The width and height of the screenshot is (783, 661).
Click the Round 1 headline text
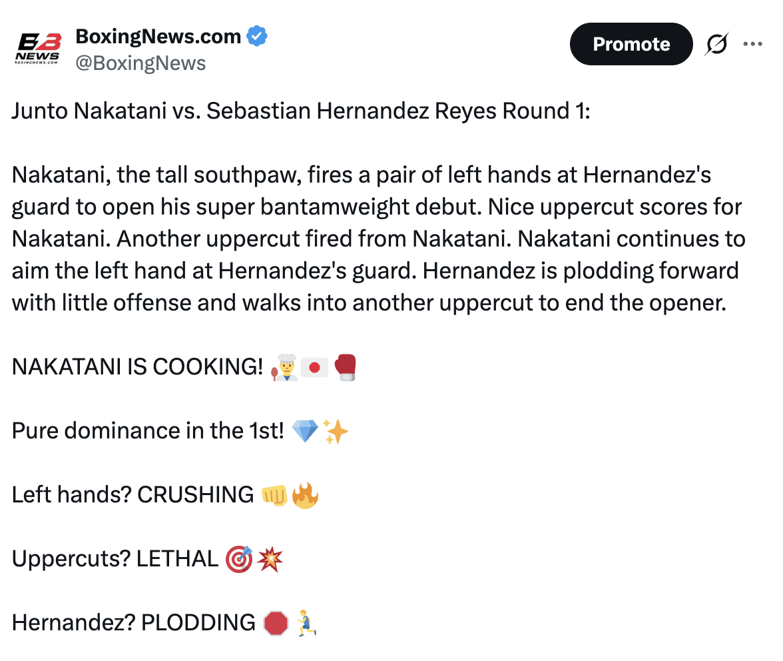click(301, 111)
